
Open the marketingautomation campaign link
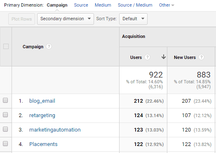coord(55,130)
